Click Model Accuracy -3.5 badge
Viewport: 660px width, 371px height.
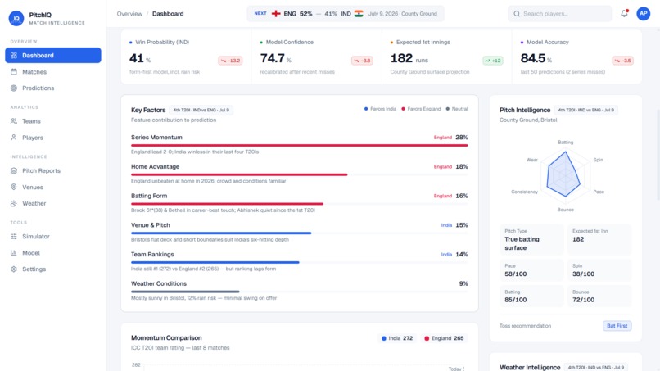pos(622,61)
